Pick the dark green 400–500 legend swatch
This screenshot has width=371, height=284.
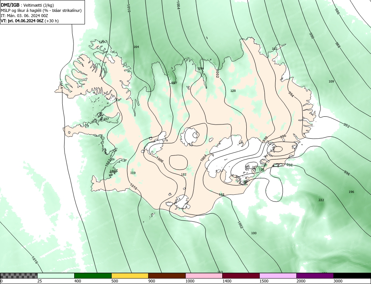93,276
